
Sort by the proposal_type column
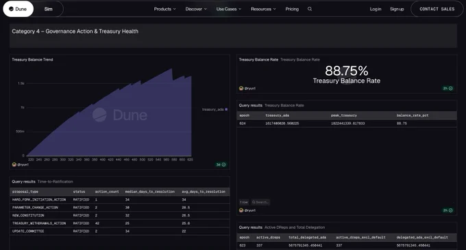click(25, 192)
